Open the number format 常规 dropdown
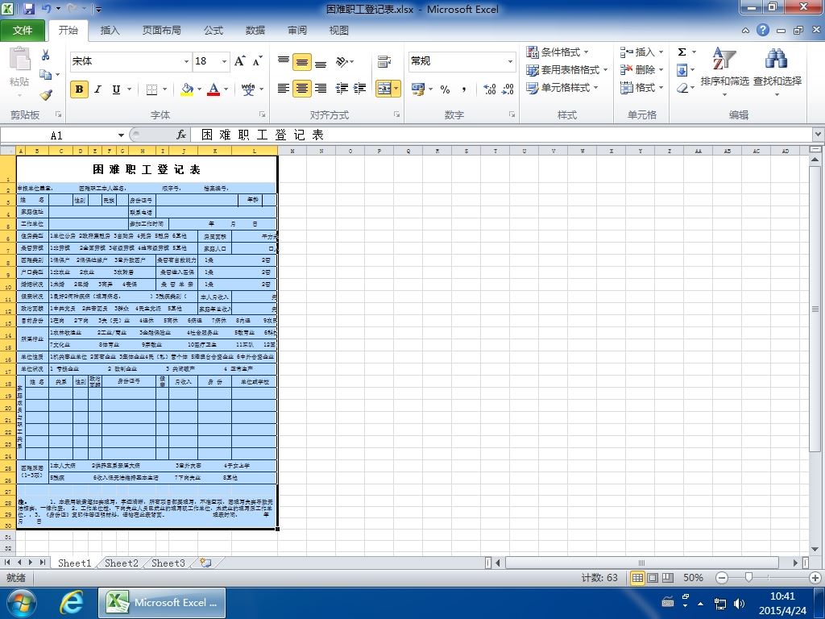 pos(510,61)
